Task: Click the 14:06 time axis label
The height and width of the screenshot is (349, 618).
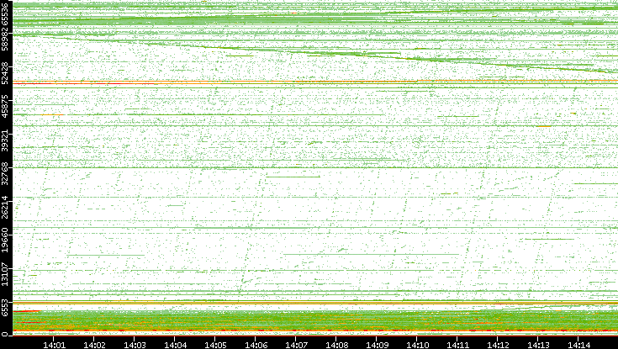Action: (256, 345)
